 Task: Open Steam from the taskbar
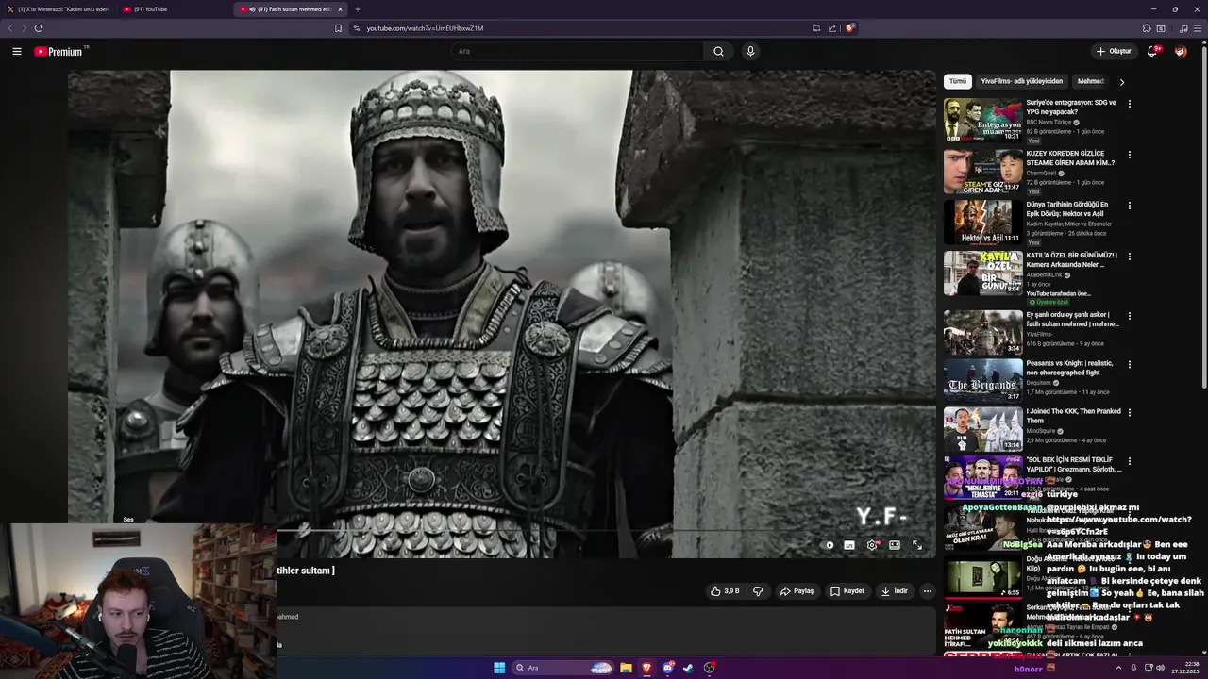click(688, 668)
